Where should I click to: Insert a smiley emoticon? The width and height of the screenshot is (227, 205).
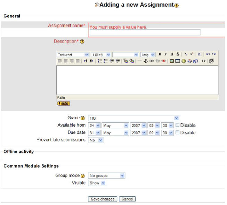point(183,61)
